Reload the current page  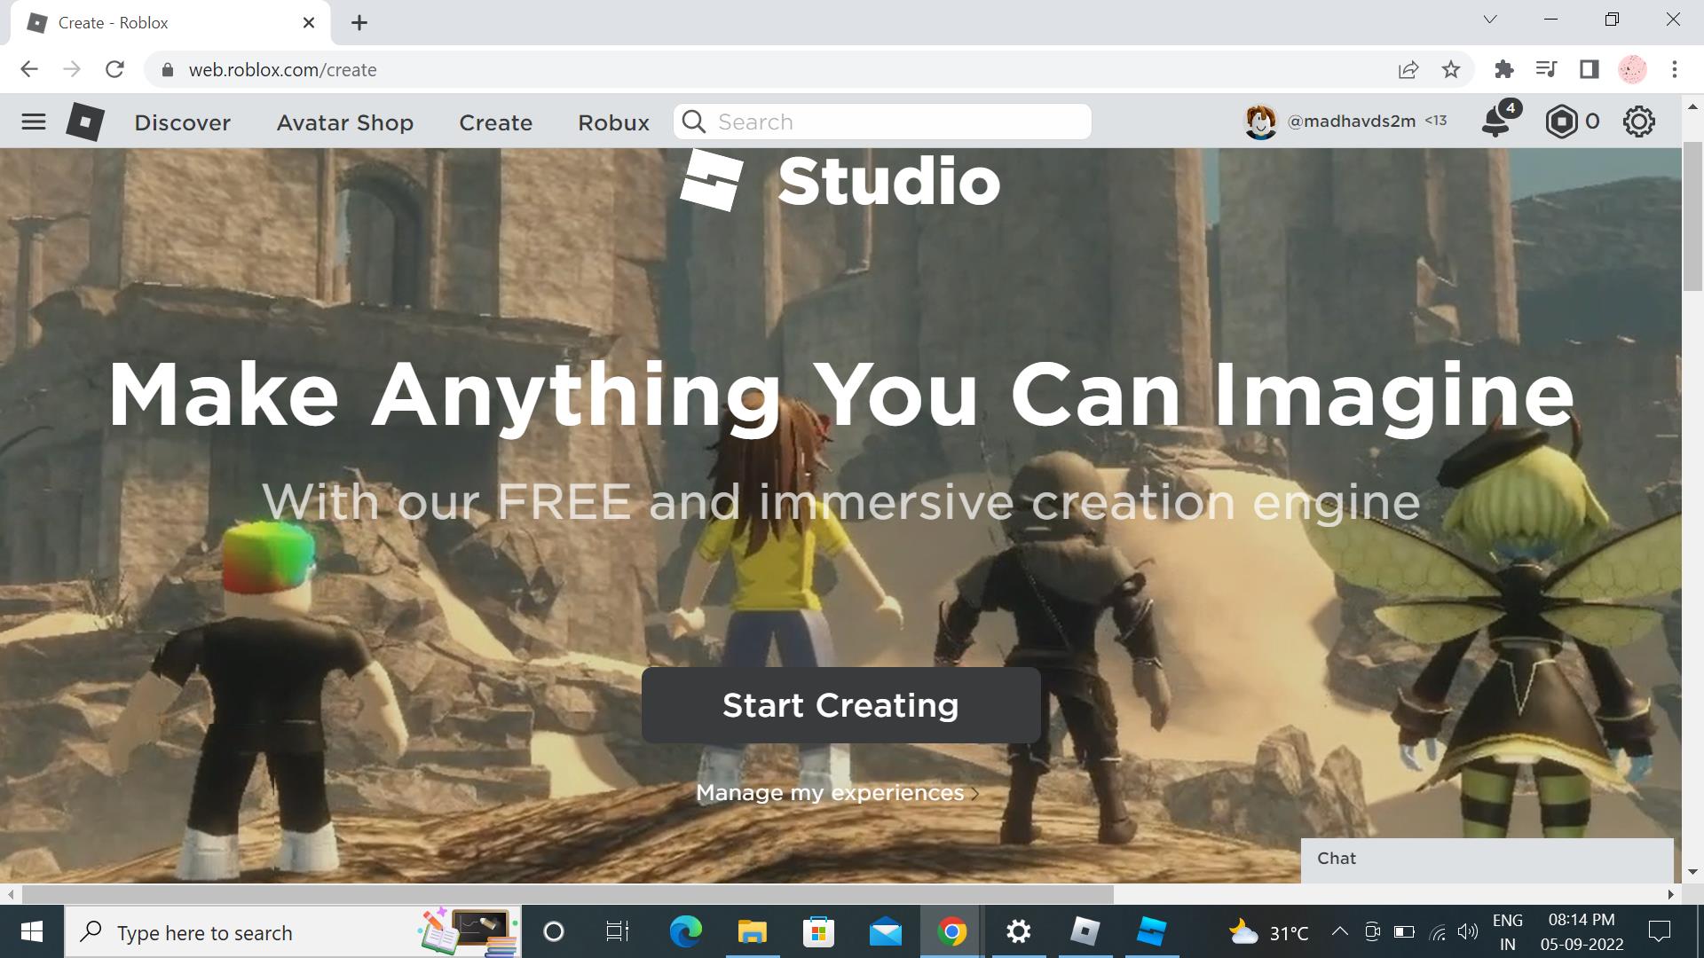(114, 69)
